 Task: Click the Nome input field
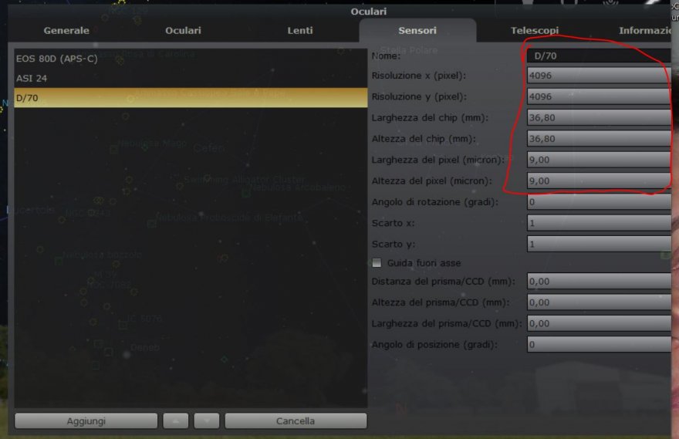point(600,56)
